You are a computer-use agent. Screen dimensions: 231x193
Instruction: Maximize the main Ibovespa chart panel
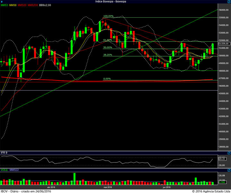click(229, 2)
